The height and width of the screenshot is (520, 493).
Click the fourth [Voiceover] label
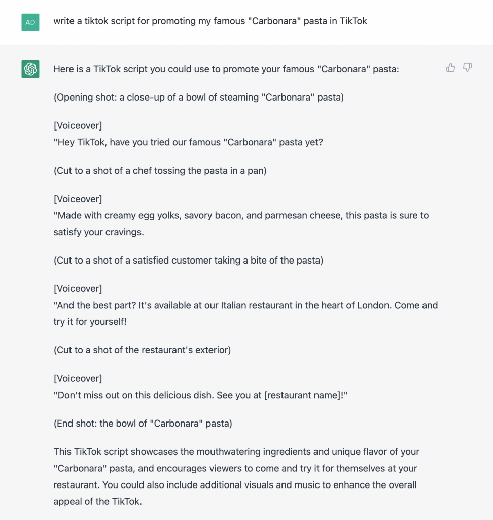[x=78, y=379]
